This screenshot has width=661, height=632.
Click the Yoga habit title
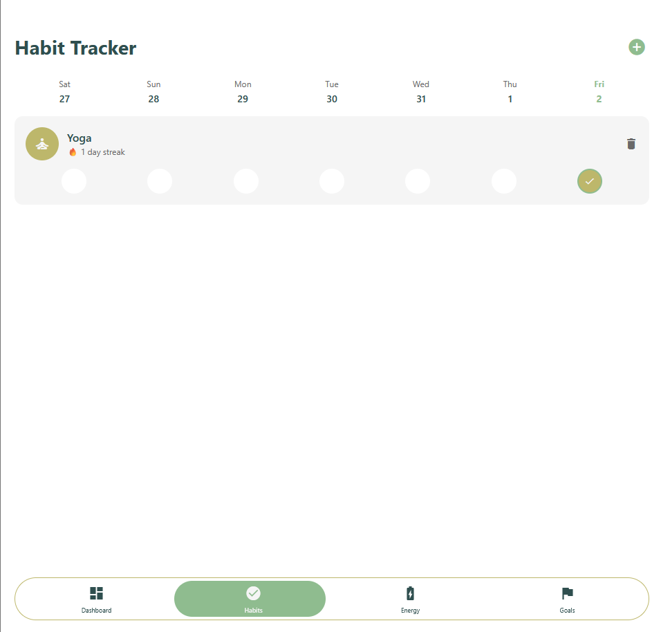coord(80,138)
